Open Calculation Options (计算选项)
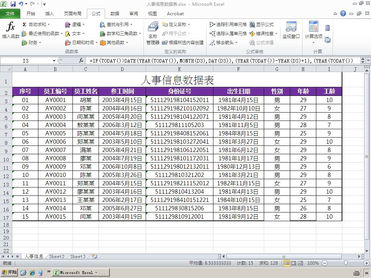 313,33
